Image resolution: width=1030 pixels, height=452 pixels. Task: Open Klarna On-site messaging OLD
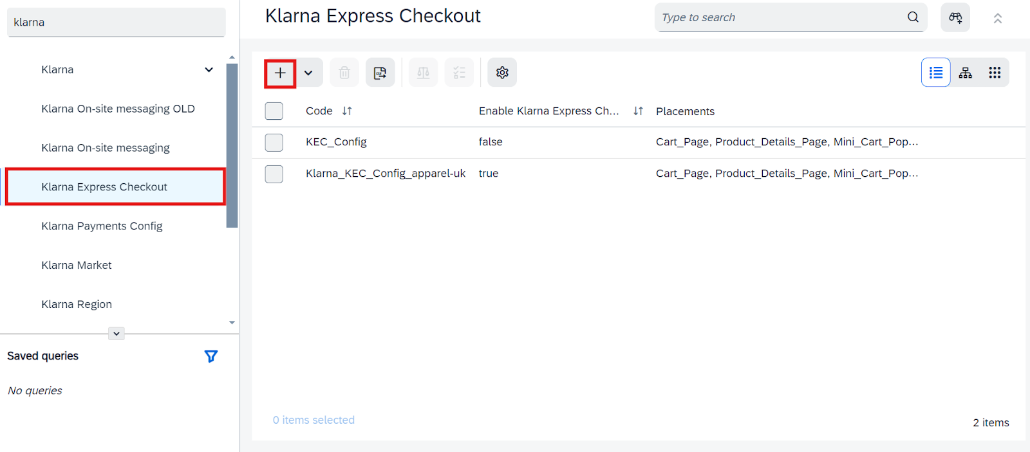click(x=118, y=109)
